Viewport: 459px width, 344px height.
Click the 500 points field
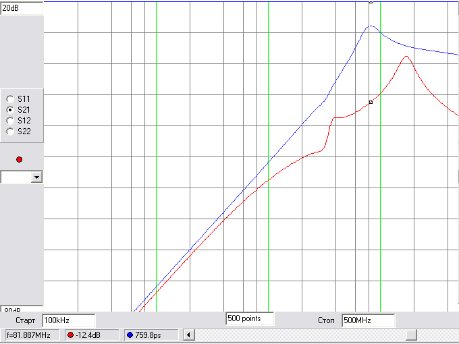coord(250,318)
